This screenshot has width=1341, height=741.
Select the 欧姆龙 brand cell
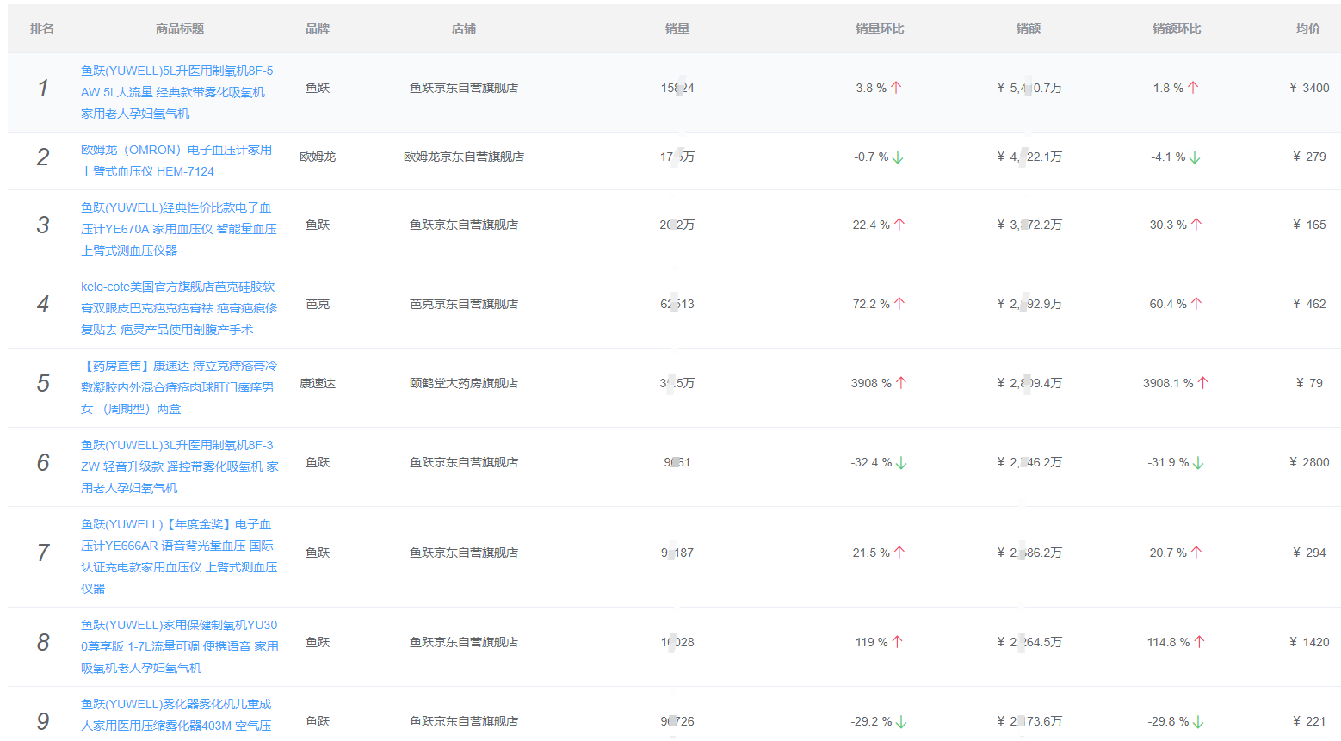click(x=318, y=157)
